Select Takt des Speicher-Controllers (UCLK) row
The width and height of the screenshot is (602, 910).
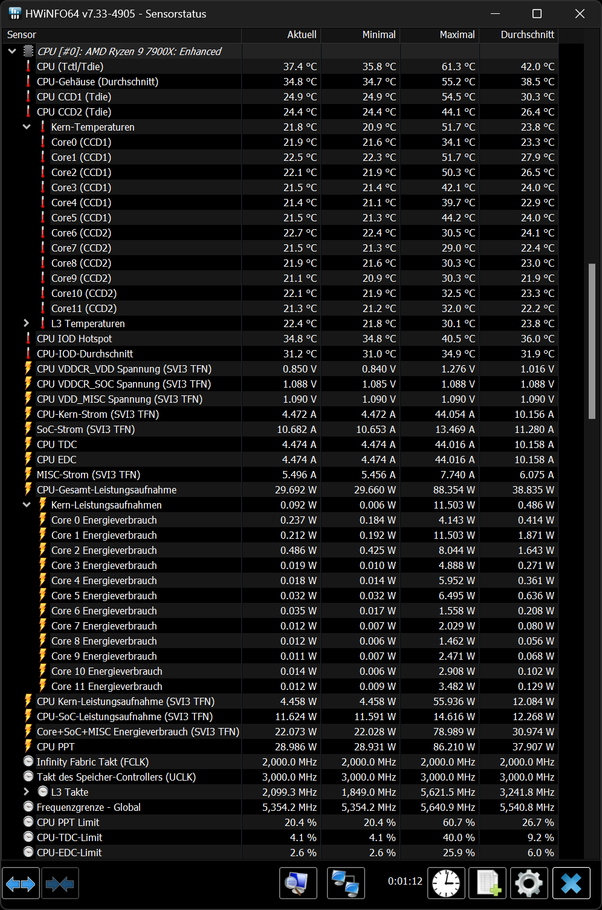pyautogui.click(x=280, y=777)
